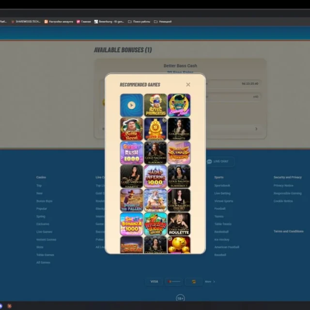
Task: Open the Bewerbung bookmark
Action: [109, 21]
